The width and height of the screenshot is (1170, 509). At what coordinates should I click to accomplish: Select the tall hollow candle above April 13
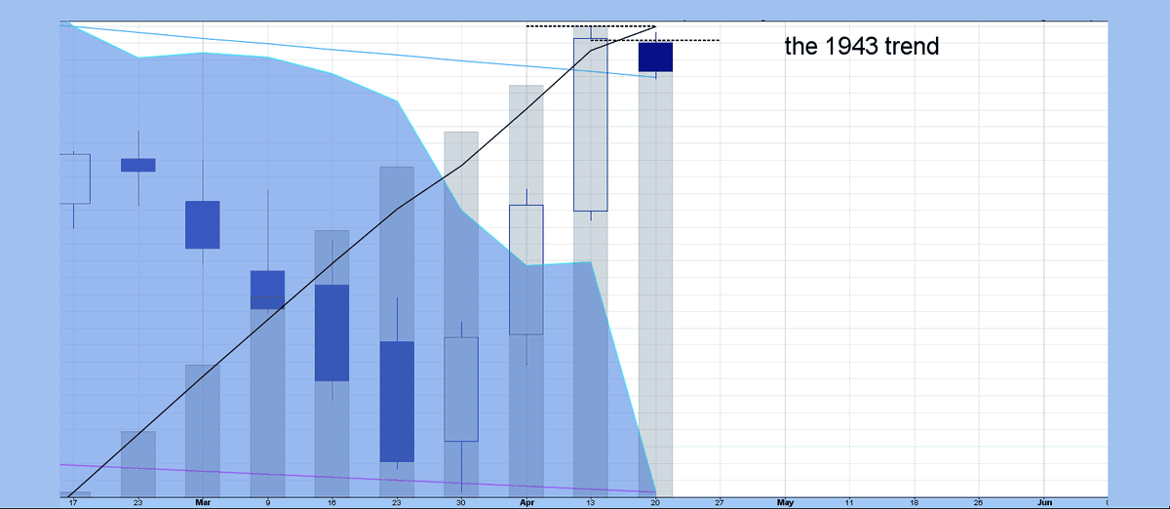pyautogui.click(x=591, y=125)
